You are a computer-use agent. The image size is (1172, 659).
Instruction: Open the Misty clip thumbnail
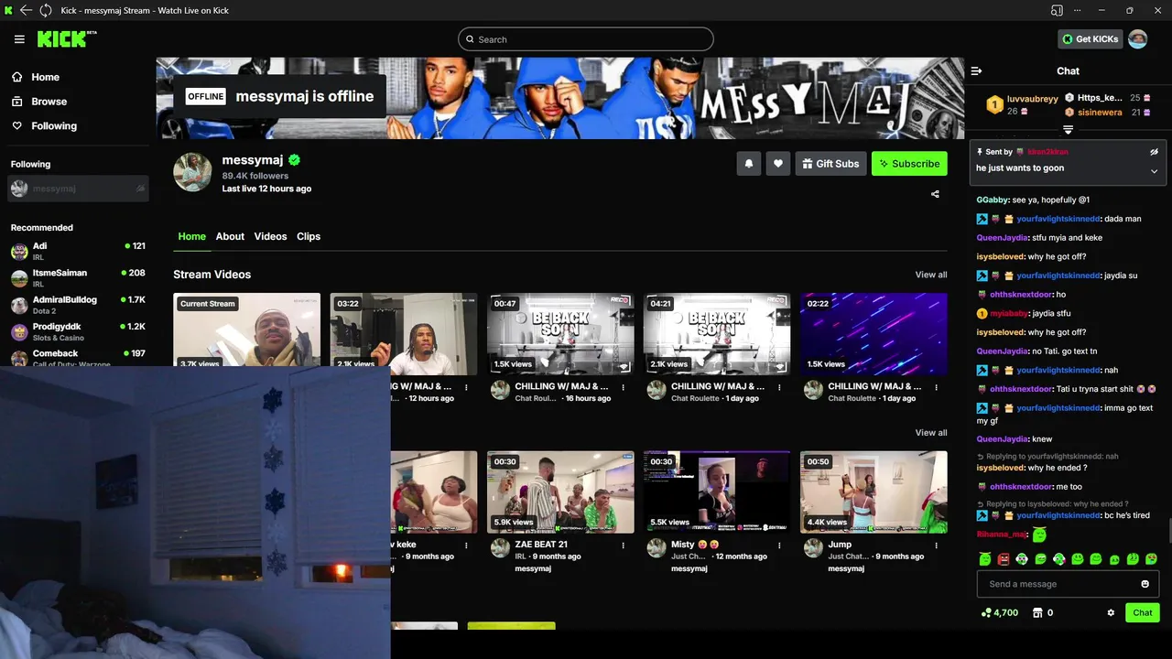[x=717, y=492]
